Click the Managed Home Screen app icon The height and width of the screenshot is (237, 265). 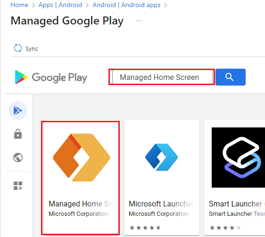(x=82, y=158)
